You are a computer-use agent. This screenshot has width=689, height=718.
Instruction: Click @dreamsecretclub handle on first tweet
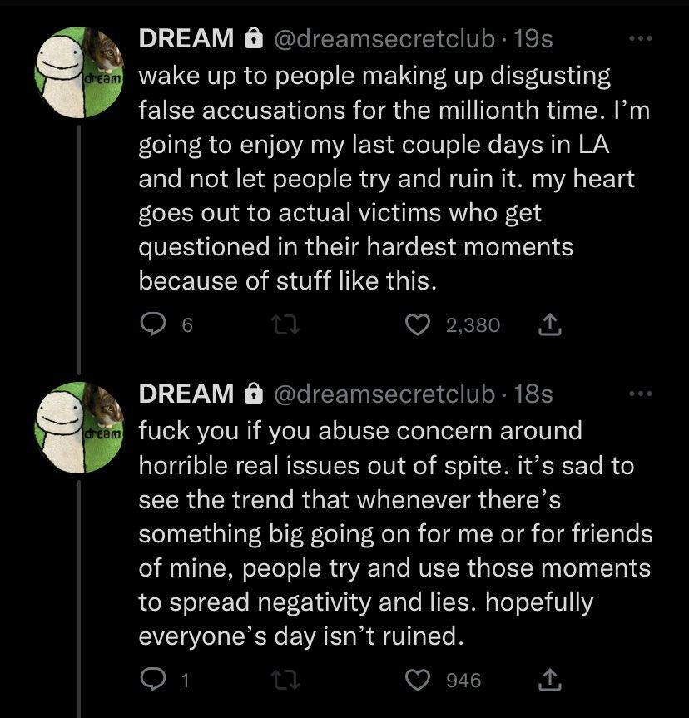coord(384,38)
